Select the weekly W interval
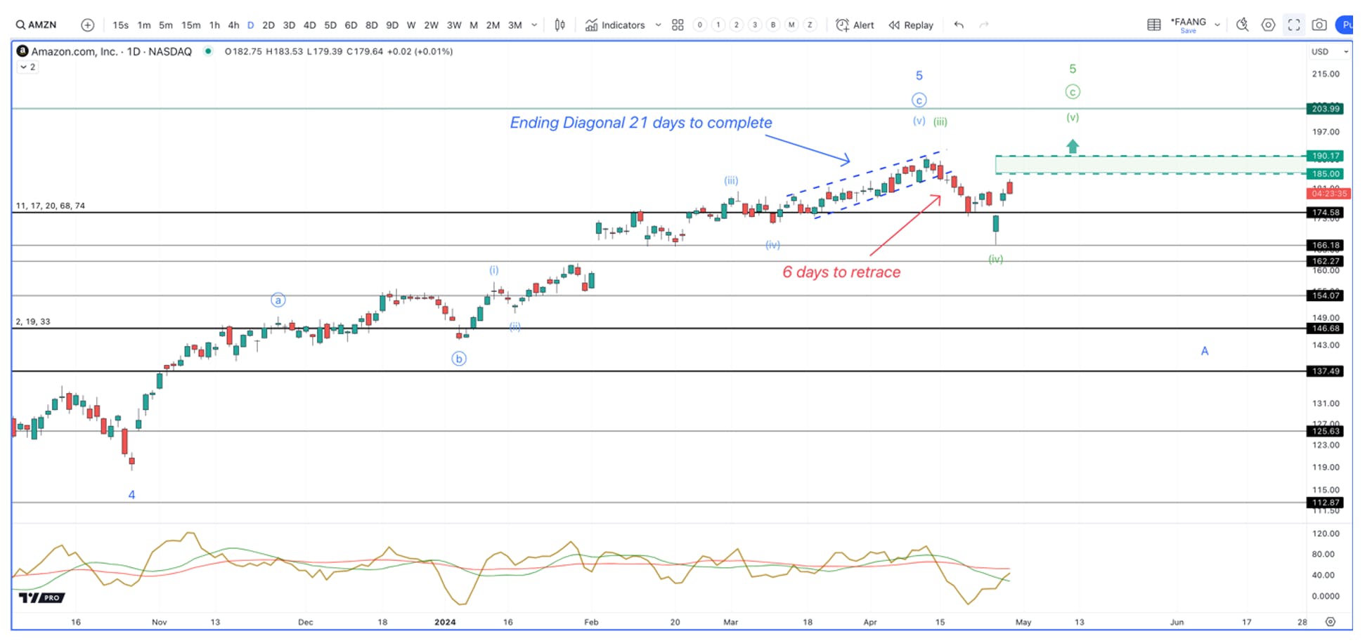The height and width of the screenshot is (643, 1365). [x=411, y=25]
